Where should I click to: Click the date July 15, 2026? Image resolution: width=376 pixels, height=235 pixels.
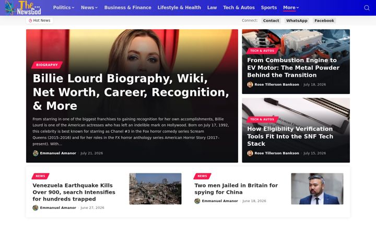pos(314,153)
